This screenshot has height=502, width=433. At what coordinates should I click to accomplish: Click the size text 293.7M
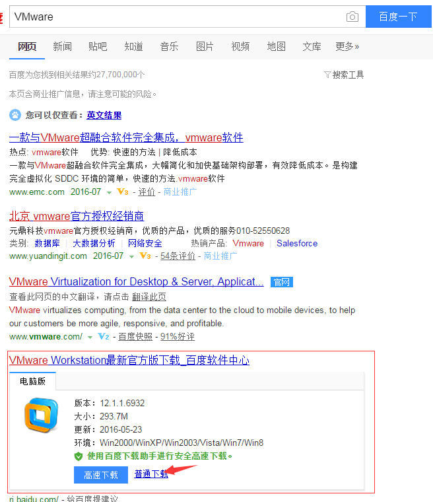coord(114,416)
